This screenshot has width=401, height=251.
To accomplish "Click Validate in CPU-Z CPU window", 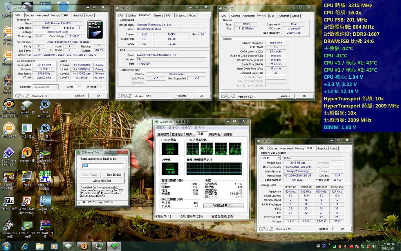I will coord(79,96).
